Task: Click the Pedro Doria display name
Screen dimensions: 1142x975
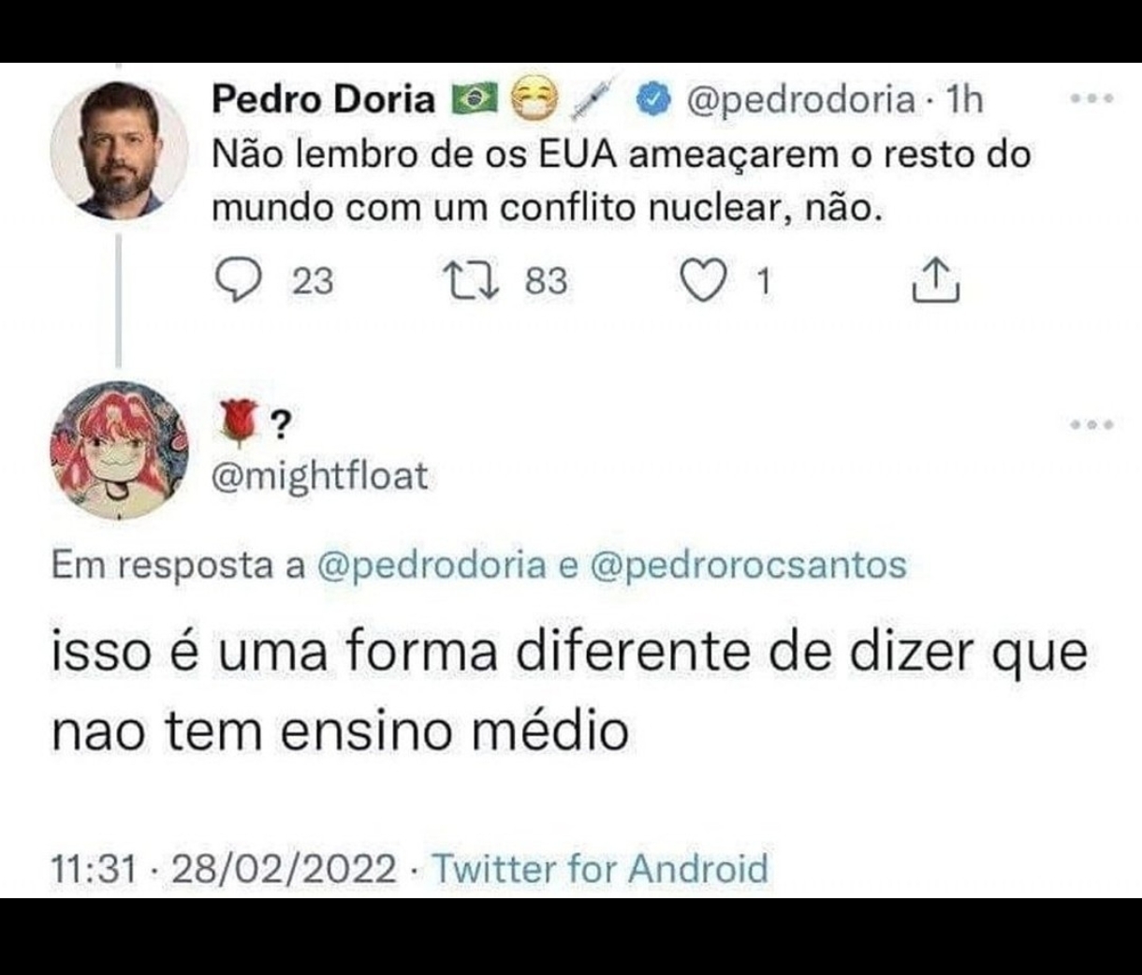Action: (x=324, y=98)
